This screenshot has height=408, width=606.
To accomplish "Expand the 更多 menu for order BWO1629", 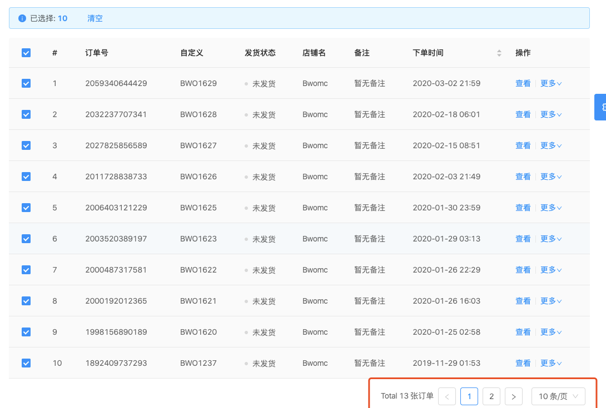I will [x=550, y=83].
